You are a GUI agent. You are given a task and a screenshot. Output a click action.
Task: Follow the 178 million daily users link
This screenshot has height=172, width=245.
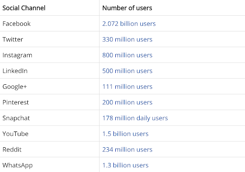(x=135, y=118)
